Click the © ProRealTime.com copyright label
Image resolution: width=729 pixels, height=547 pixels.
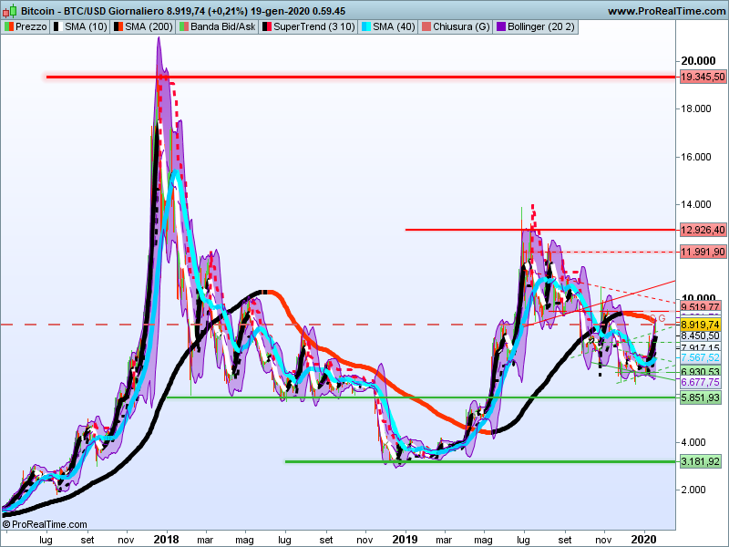[46, 524]
